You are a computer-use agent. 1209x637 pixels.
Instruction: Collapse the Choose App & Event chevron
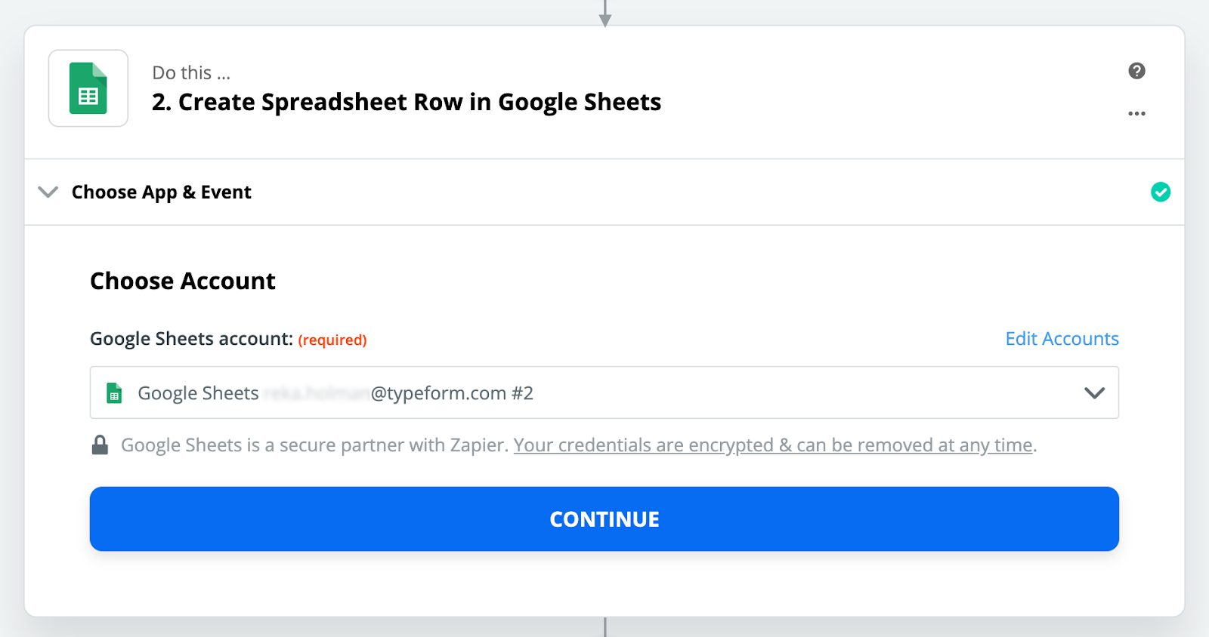(48, 192)
